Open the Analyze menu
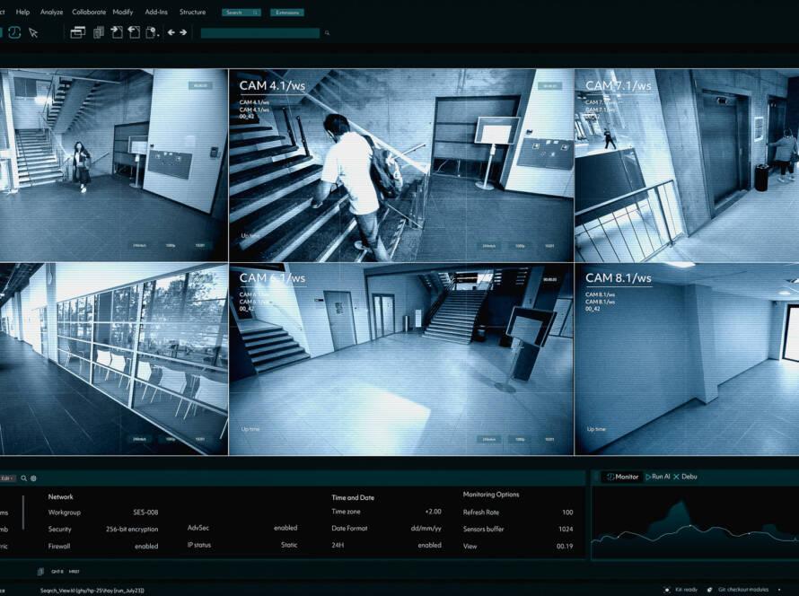 click(51, 13)
